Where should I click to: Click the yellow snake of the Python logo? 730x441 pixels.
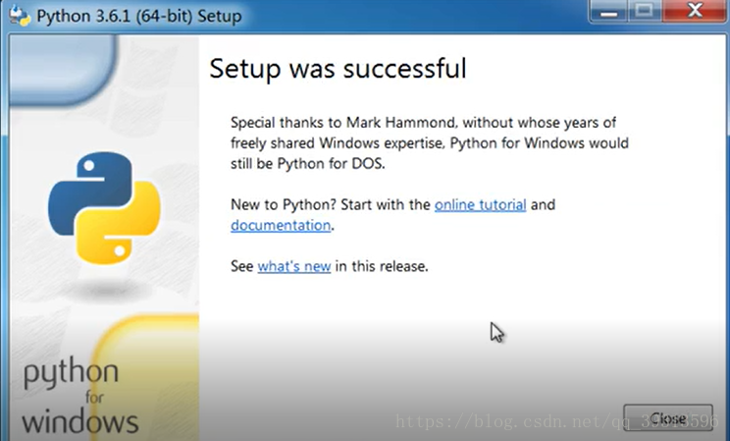click(x=119, y=224)
